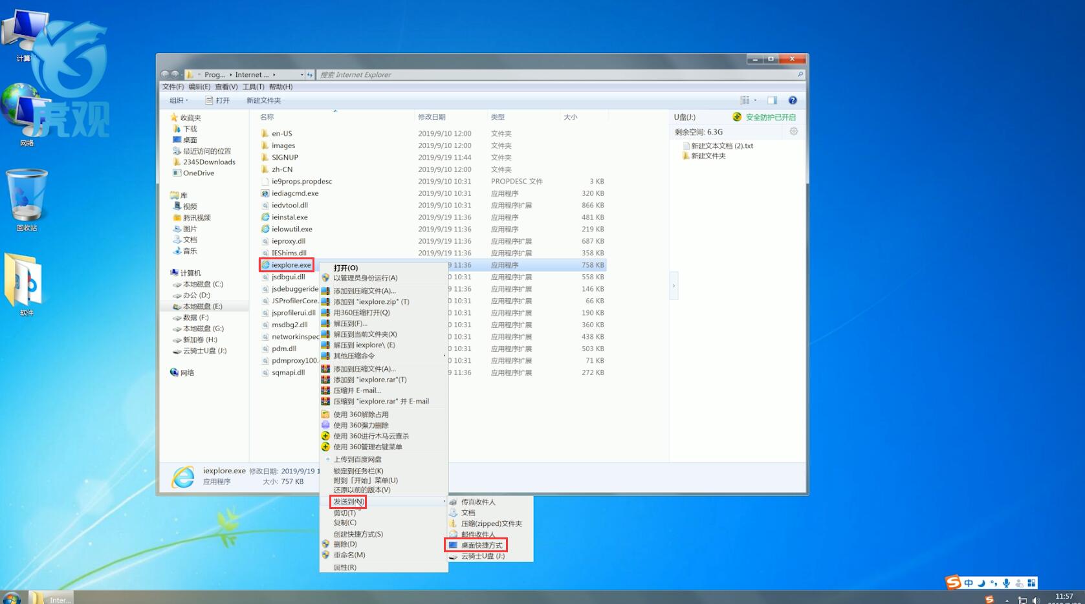Open the 文件(F) menu
This screenshot has height=604, width=1085.
(x=173, y=87)
